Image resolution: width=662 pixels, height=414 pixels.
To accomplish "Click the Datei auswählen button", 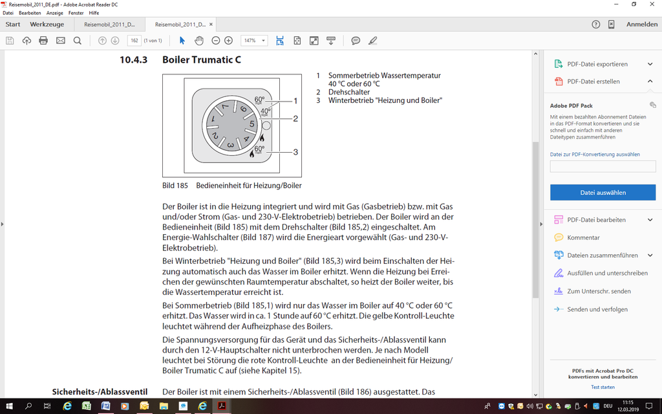I will (x=603, y=193).
